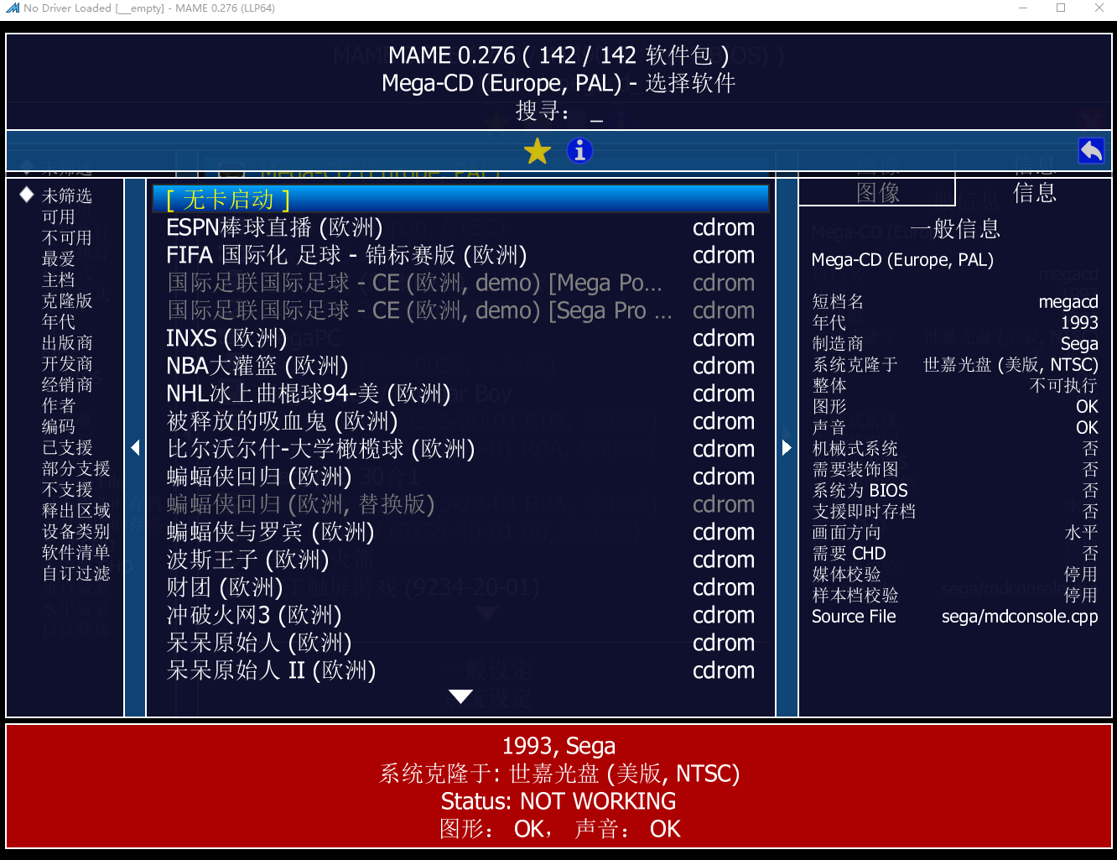
Task: Minimize the MAME window
Action: pos(1023,8)
